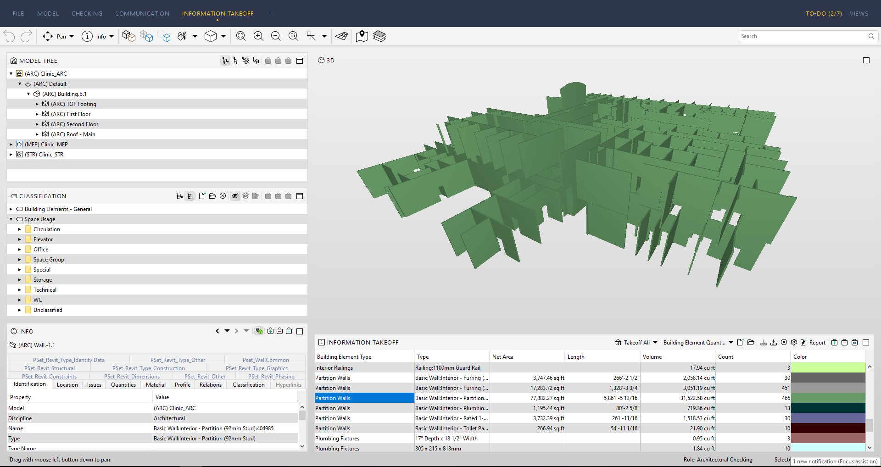The image size is (881, 467).
Task: Select the sectioning plane grid tool
Action: (341, 36)
